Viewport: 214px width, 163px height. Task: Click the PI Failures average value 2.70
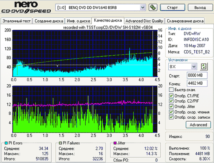coord(99,148)
